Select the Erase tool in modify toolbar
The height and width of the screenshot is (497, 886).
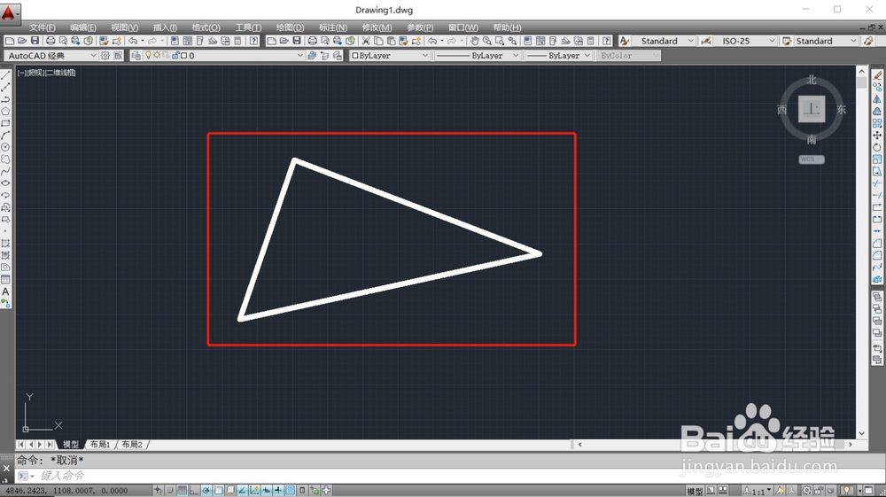[877, 75]
